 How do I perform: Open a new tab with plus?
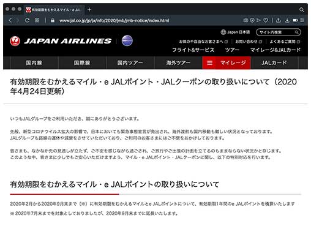[89, 10]
